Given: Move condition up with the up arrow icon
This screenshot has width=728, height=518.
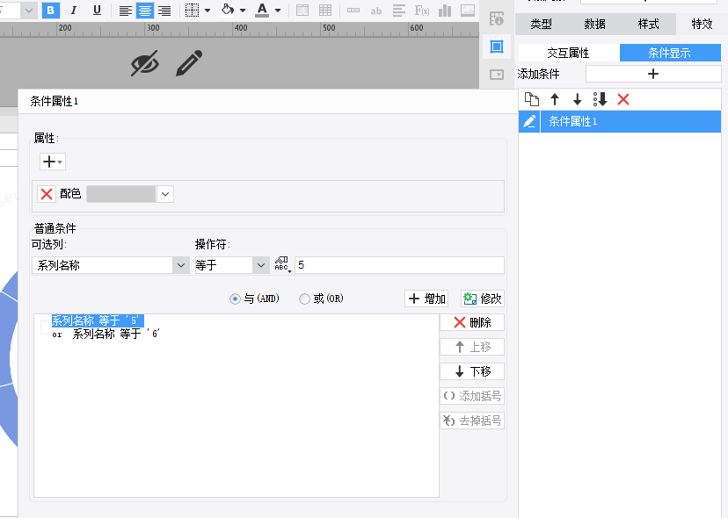Looking at the screenshot, I should click(555, 99).
